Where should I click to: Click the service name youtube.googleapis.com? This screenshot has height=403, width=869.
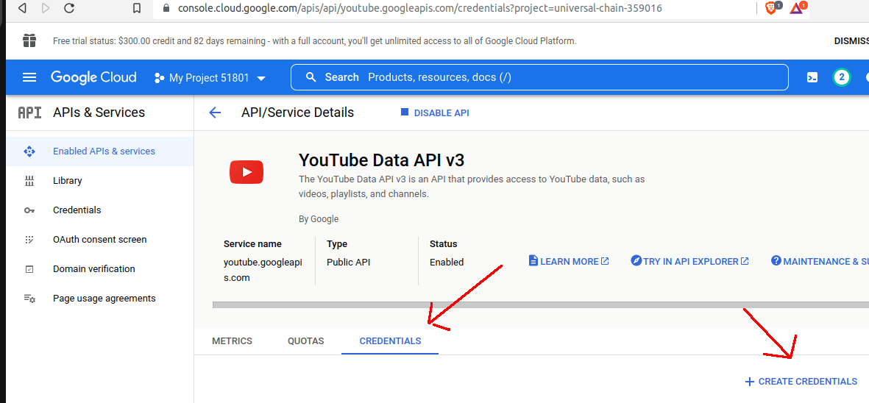tap(263, 270)
